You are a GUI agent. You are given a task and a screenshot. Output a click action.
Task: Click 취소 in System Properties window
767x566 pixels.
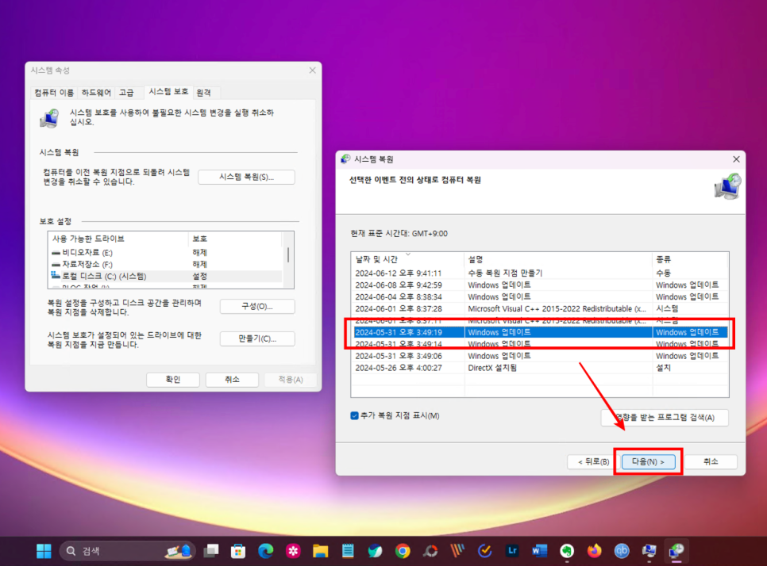(x=232, y=380)
